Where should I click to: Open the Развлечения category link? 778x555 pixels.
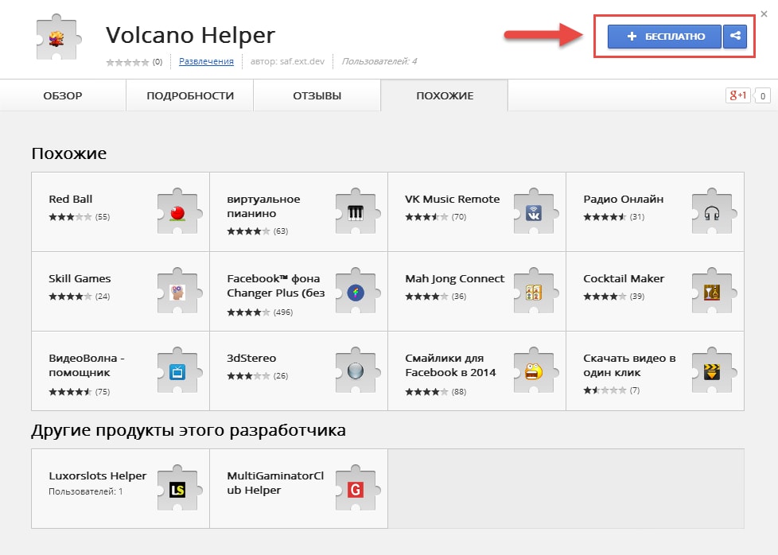coord(206,61)
